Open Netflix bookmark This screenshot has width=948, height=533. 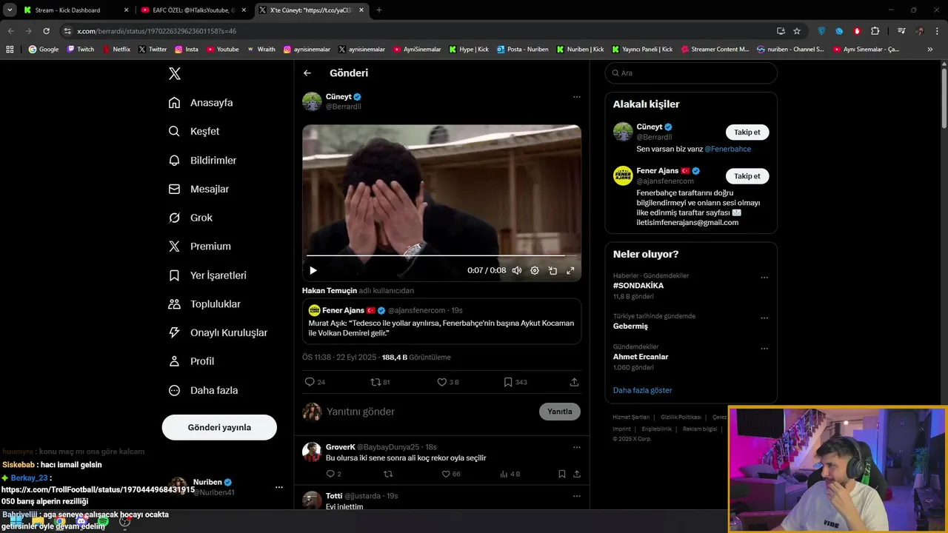116,50
